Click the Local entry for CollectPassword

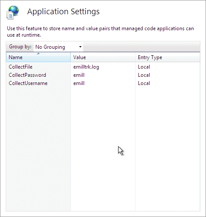(x=144, y=75)
